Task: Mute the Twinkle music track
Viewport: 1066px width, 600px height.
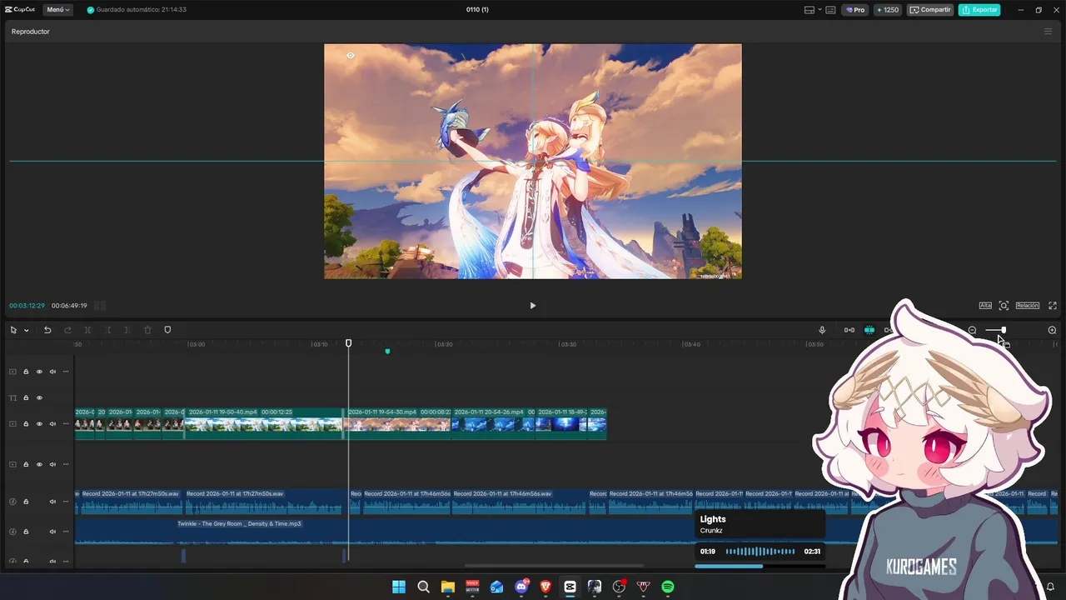Action: [52, 532]
